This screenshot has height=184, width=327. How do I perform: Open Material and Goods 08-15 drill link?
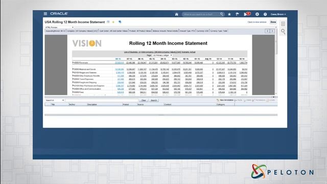pyautogui.click(x=119, y=70)
